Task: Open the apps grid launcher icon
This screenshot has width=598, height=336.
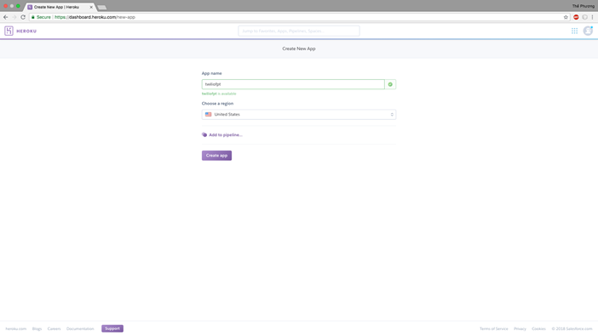Action: tap(574, 31)
